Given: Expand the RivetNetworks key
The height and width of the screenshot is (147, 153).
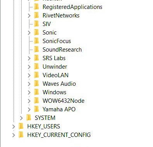Looking at the screenshot, I should [x=29, y=16].
